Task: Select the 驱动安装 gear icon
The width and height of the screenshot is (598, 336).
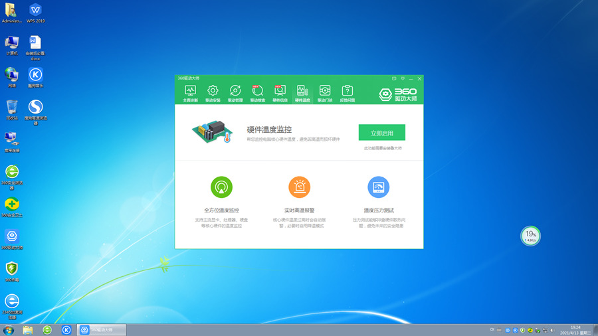Action: tap(213, 93)
